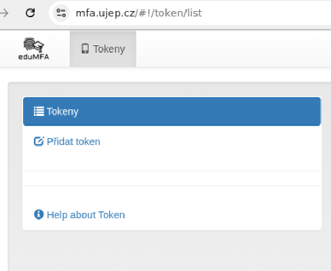
Task: Focus the address bar URL field
Action: pos(190,13)
